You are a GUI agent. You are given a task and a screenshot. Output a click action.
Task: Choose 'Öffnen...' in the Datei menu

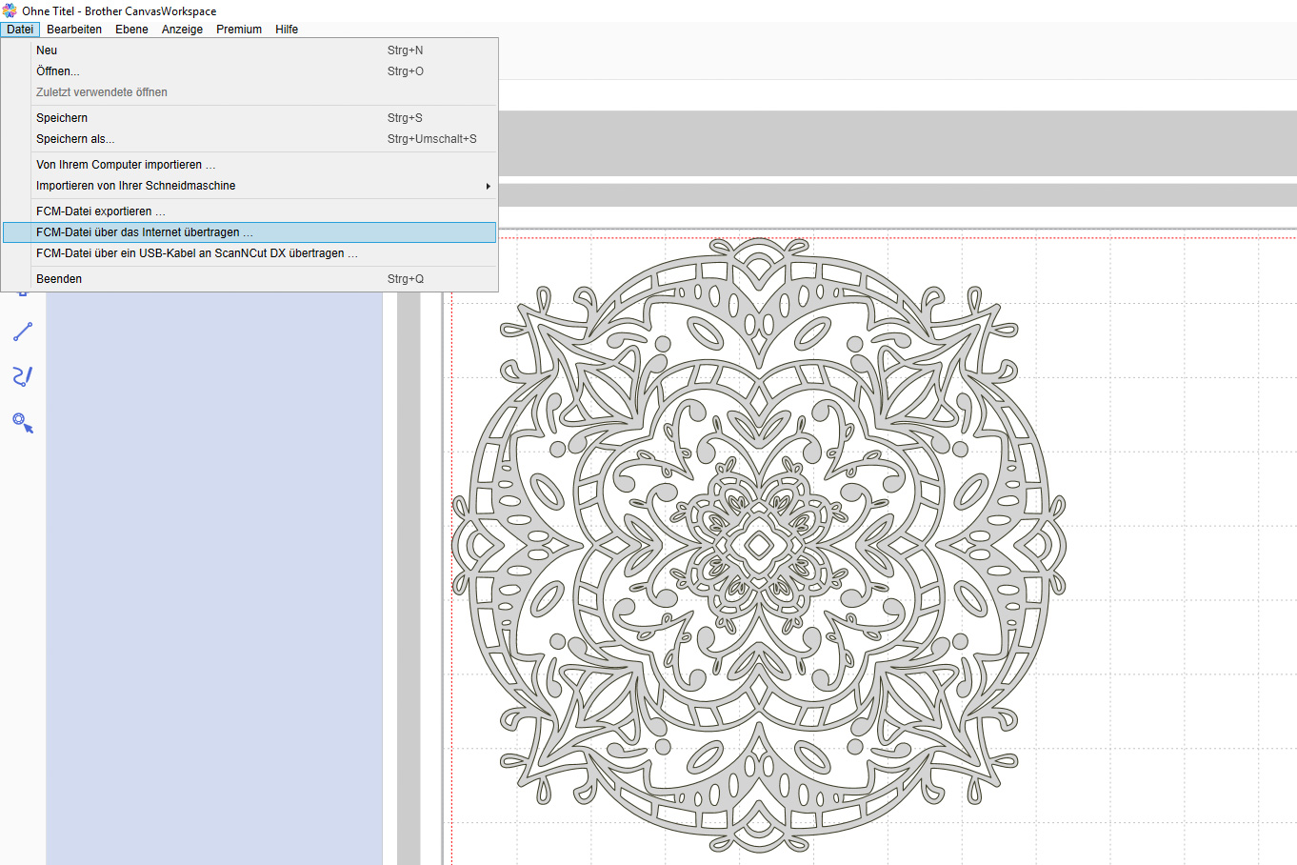coord(57,71)
